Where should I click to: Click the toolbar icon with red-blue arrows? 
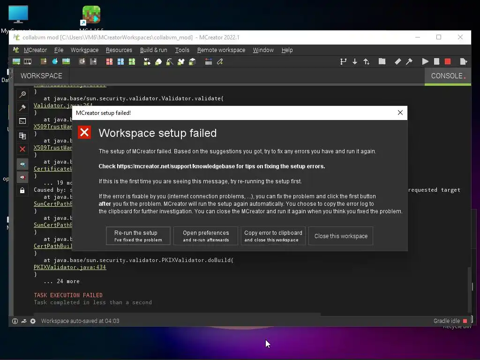pyautogui.click(x=209, y=62)
